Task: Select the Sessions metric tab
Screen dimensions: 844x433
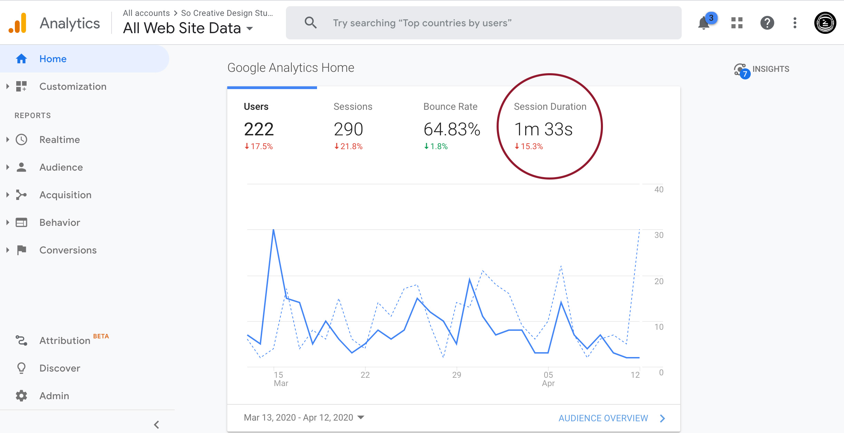Action: coord(362,126)
